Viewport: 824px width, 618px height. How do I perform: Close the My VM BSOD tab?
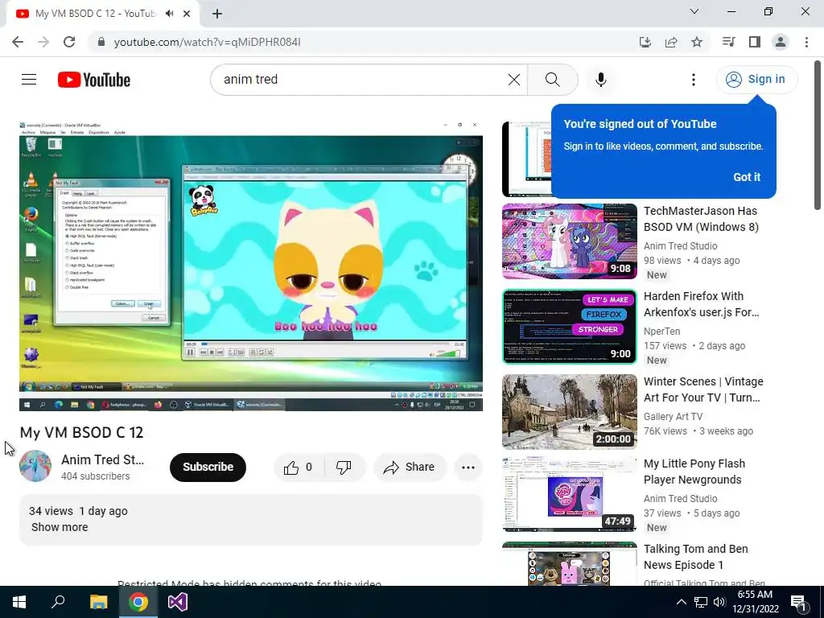coord(187,14)
